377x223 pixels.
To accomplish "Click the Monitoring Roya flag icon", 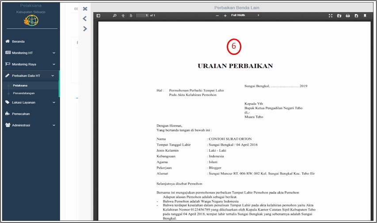I will [x=8, y=64].
